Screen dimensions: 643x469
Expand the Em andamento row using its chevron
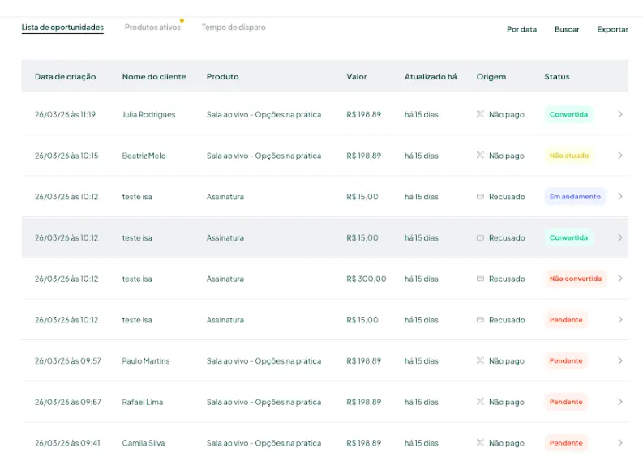click(620, 197)
